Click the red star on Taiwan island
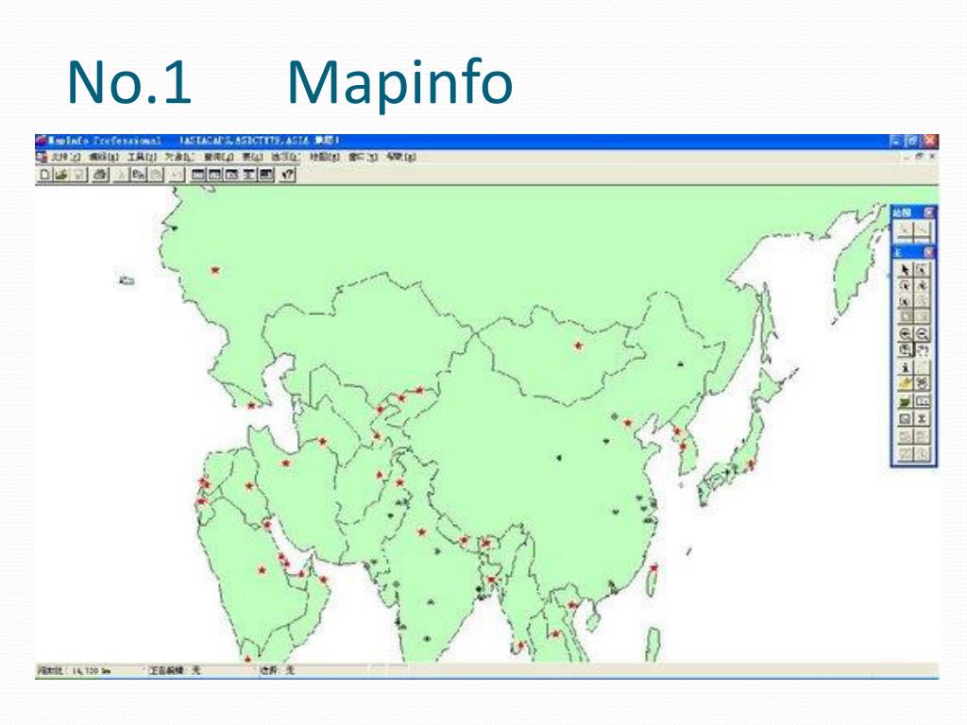 pyautogui.click(x=654, y=567)
